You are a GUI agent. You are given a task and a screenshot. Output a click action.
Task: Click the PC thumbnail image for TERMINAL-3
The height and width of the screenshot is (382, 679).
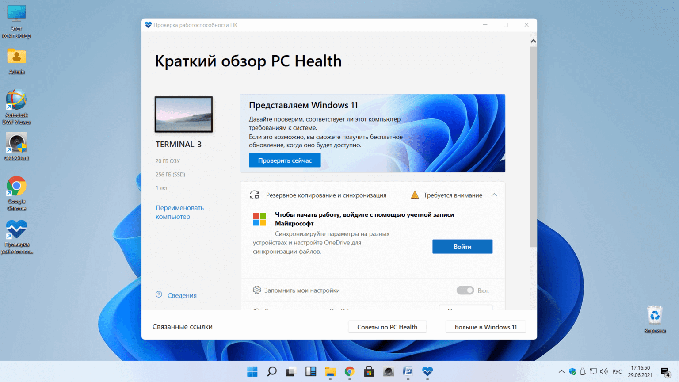[183, 114]
